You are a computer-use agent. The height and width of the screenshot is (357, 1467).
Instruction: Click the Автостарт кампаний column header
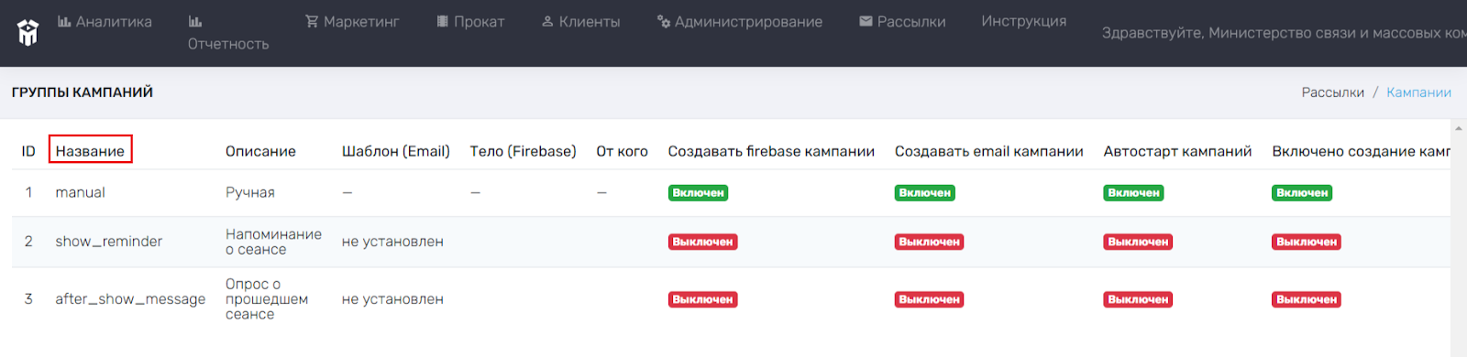[1177, 151]
